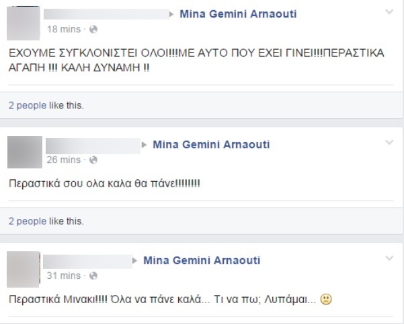Select the profile thumbnail on the 31 mins post

pyautogui.click(x=22, y=269)
